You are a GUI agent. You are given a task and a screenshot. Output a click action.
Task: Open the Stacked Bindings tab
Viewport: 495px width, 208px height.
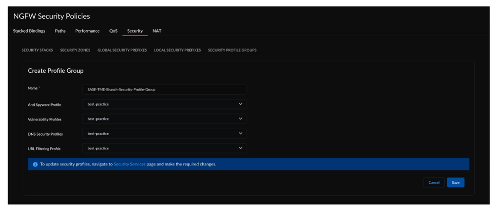29,31
